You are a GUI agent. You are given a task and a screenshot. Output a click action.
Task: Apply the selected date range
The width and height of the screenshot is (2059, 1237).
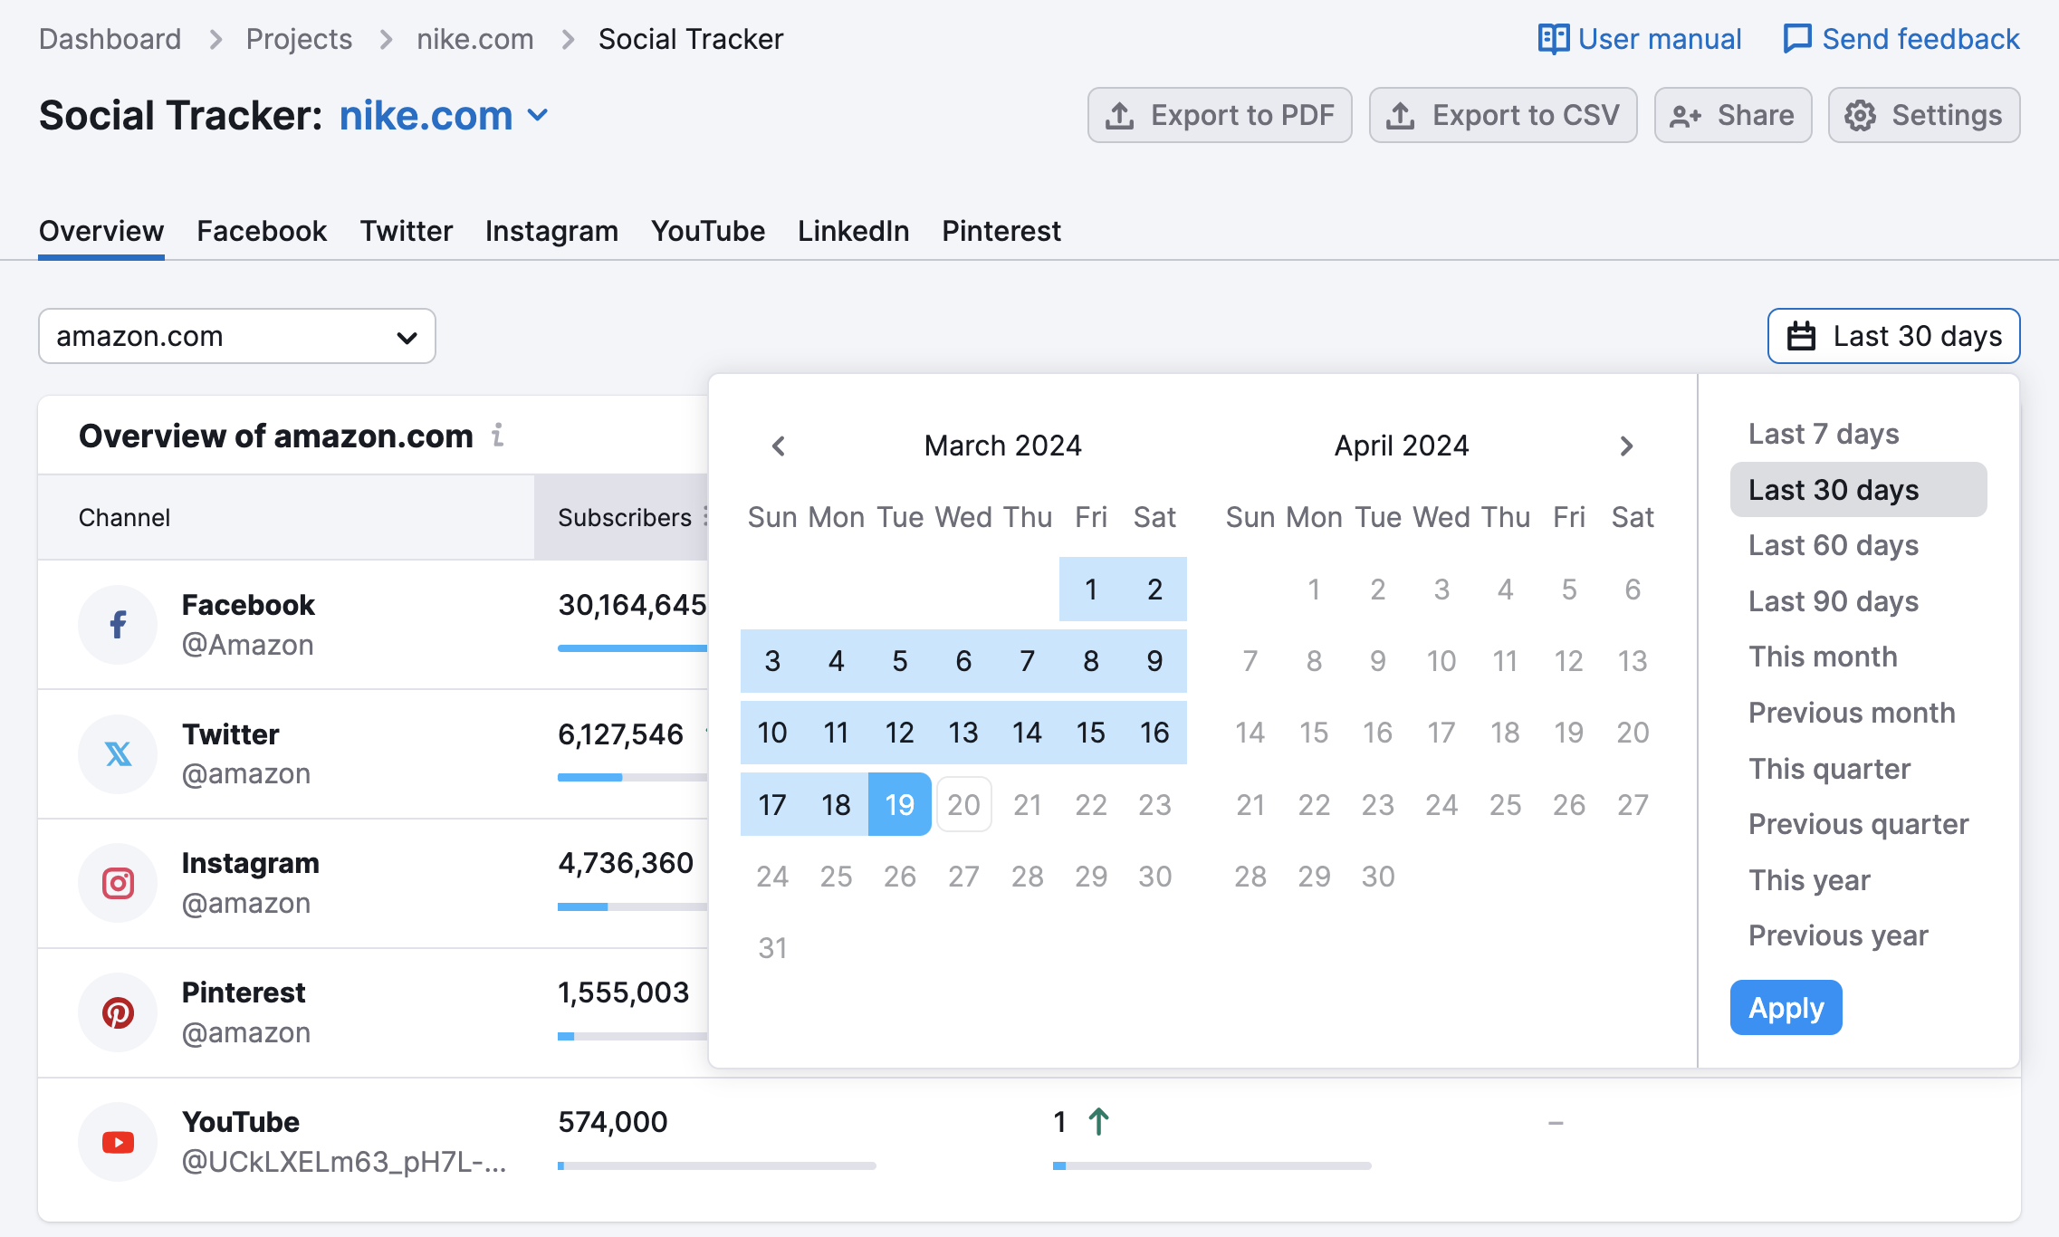1786,1007
